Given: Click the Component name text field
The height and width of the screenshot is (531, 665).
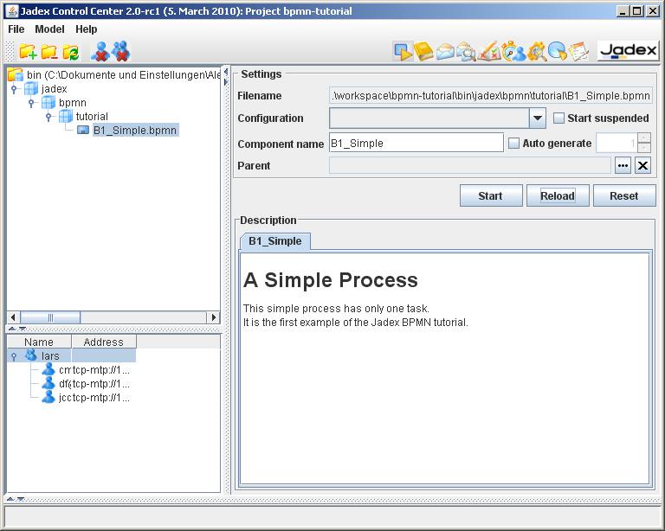Looking at the screenshot, I should pos(416,144).
